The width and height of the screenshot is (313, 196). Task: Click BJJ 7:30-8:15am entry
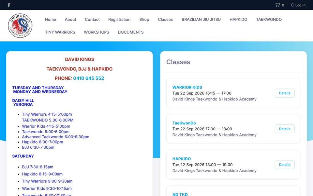pyautogui.click(x=37, y=167)
